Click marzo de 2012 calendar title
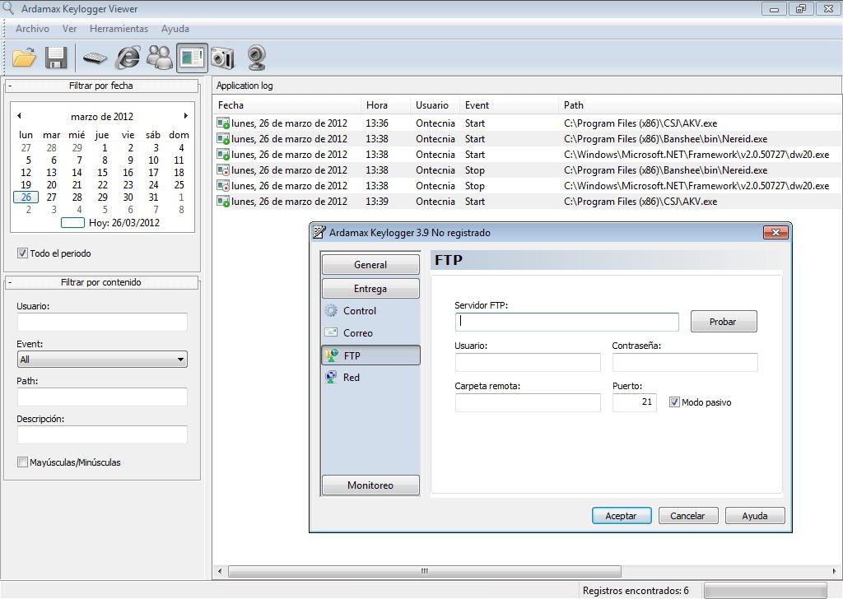Image resolution: width=843 pixels, height=599 pixels. pyautogui.click(x=102, y=117)
